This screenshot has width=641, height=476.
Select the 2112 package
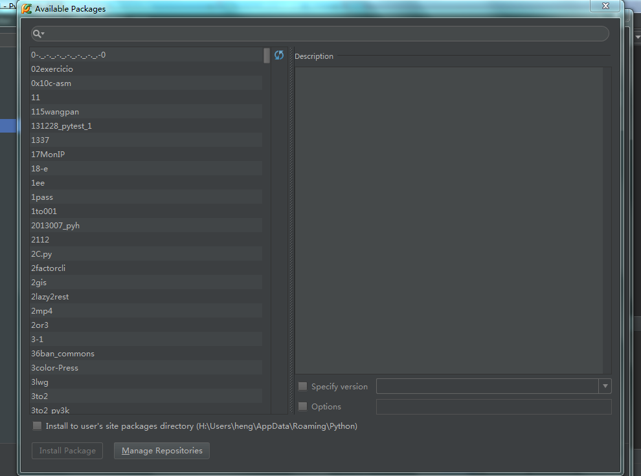pos(146,240)
